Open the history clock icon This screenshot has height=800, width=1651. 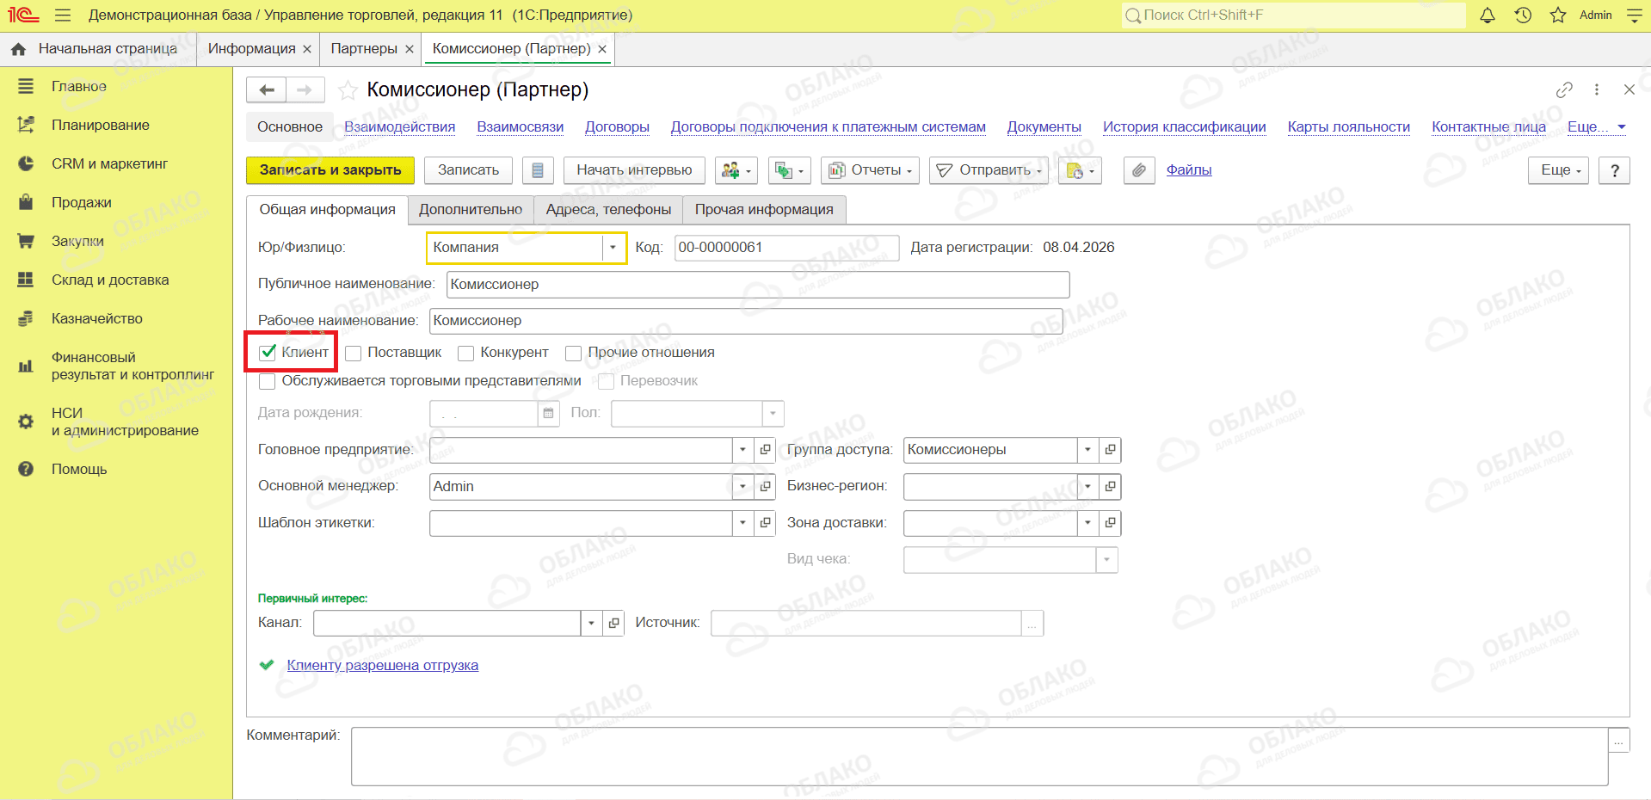click(x=1523, y=15)
